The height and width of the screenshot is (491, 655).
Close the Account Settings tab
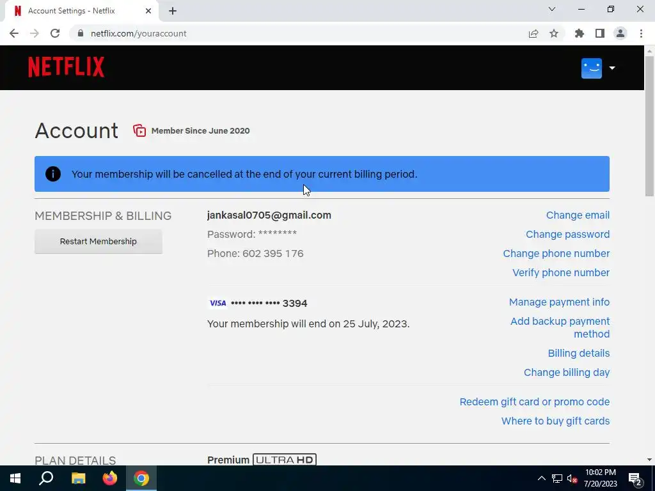[x=148, y=11]
